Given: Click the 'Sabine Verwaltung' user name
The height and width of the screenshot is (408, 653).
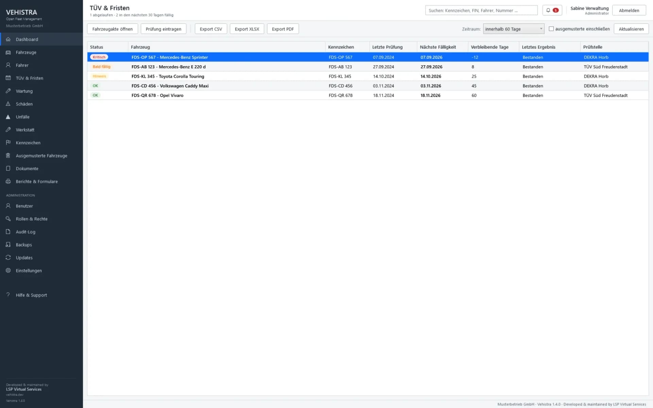Looking at the screenshot, I should point(589,8).
